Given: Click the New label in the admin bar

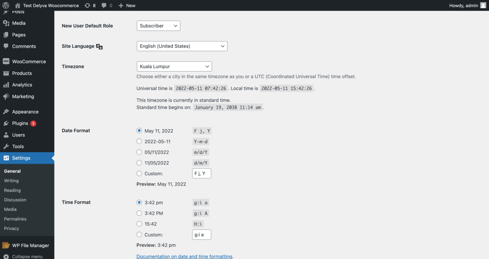Looking at the screenshot, I should pyautogui.click(x=131, y=6).
